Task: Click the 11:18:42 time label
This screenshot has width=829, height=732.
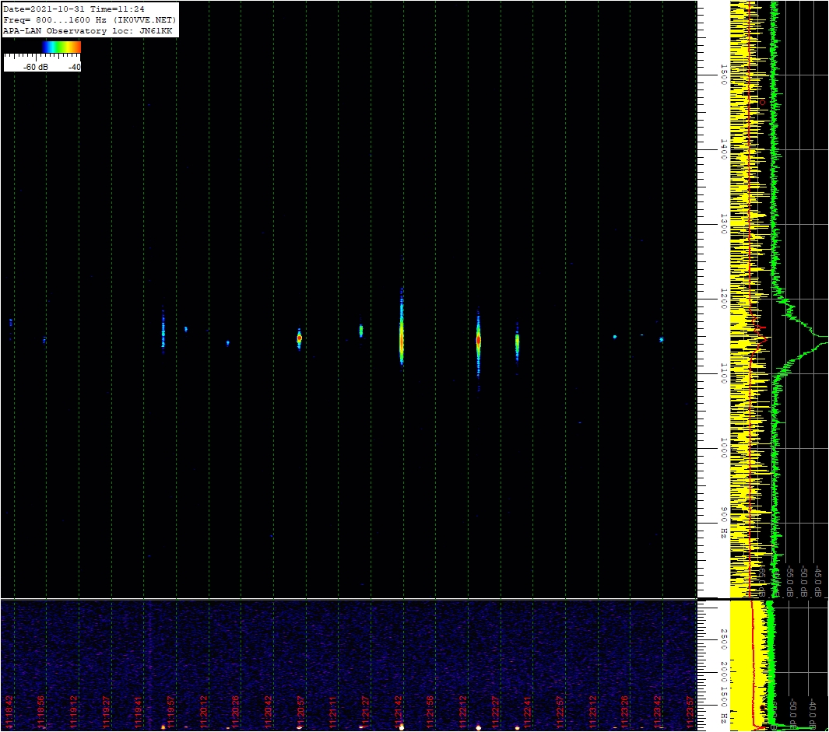Action: click(9, 712)
